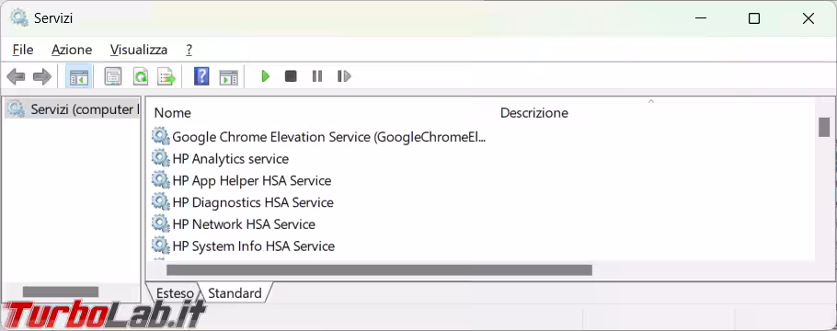Minimize the Servizi window
837x331 pixels.
click(702, 18)
